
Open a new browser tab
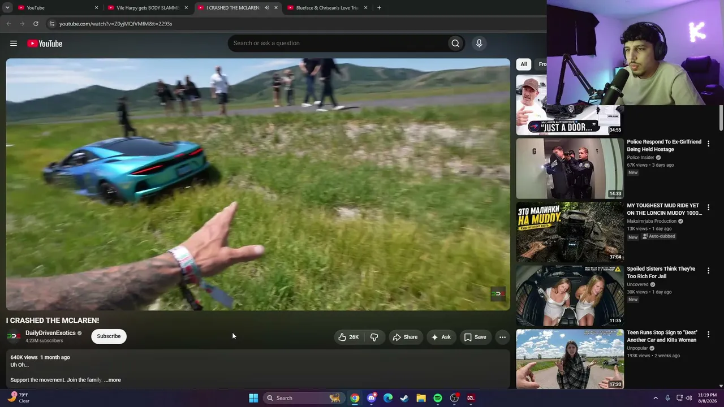(x=379, y=8)
